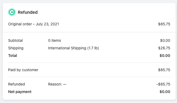Screen dimensions: 177x103
Task: Click the Shipping label
Action: (x=16, y=48)
